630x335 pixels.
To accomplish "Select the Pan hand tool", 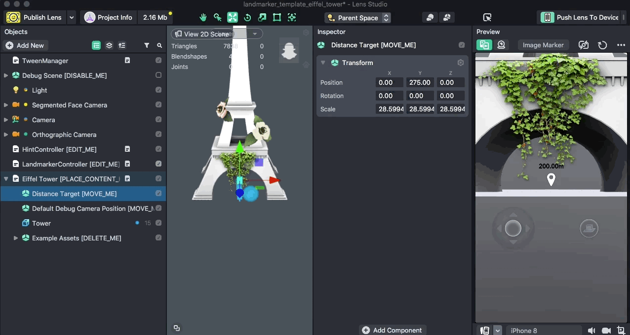I will (x=203, y=17).
